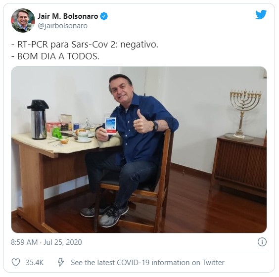279x277 pixels.
Task: Click the lightning bolt icon
Action: tap(61, 262)
